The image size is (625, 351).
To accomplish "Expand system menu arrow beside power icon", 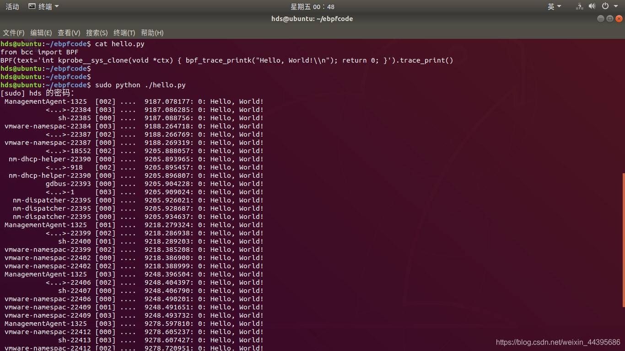I will pyautogui.click(x=615, y=6).
